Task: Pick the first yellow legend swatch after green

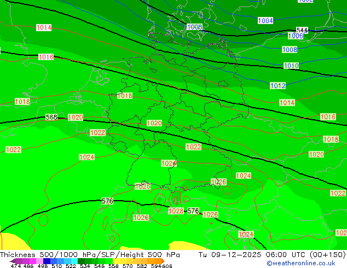Action: click(x=116, y=261)
